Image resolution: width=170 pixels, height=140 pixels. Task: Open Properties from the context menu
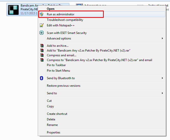pyautogui.click(x=54, y=132)
